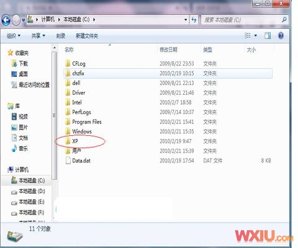This screenshot has width=298, height=248.
Task: Expand the view options dropdown arrow
Action: [256, 36]
